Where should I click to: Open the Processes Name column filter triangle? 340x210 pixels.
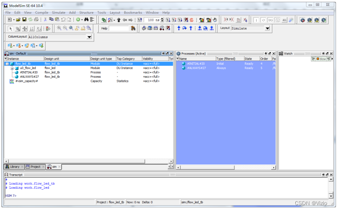[178, 59]
